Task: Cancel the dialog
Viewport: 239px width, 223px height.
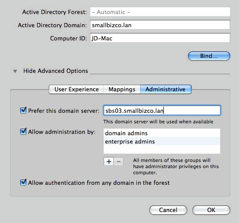Action: [x=168, y=210]
